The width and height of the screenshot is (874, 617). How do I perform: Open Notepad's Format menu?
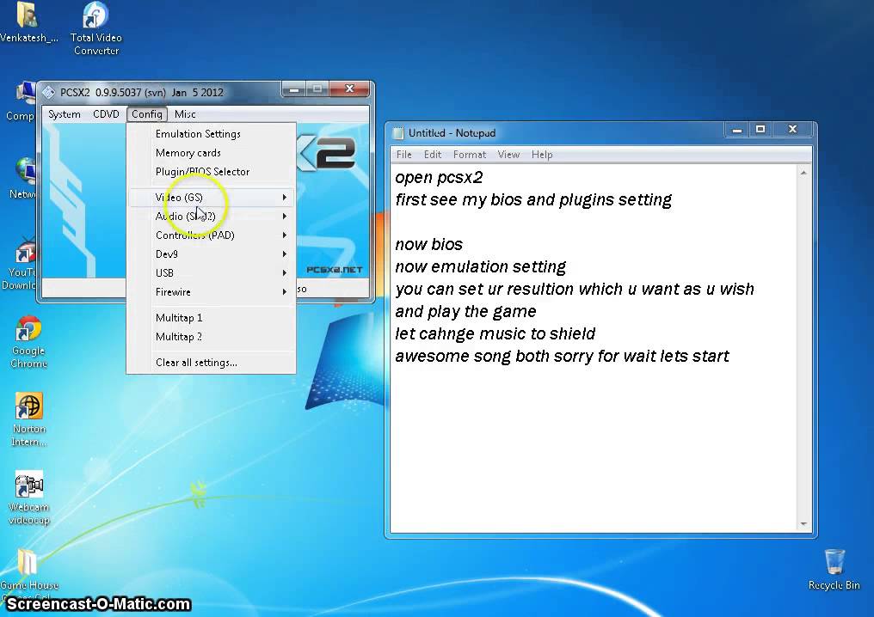(x=470, y=155)
